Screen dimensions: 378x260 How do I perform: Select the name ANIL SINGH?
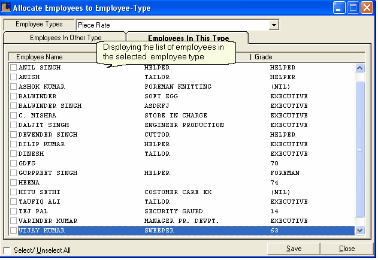click(x=40, y=67)
